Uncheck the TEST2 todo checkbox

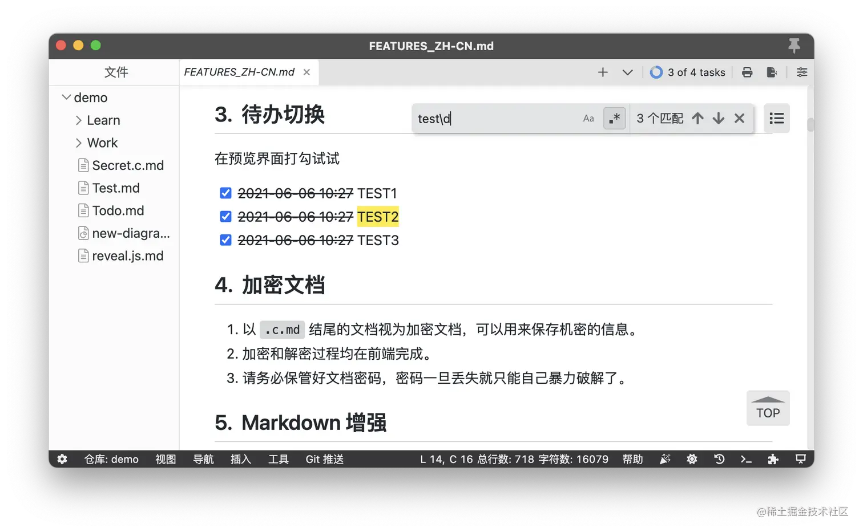tap(225, 217)
